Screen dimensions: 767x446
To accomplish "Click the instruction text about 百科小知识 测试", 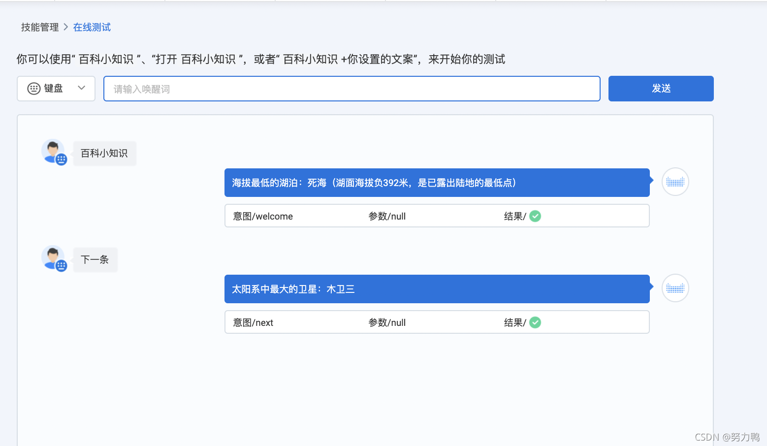I will coord(261,60).
